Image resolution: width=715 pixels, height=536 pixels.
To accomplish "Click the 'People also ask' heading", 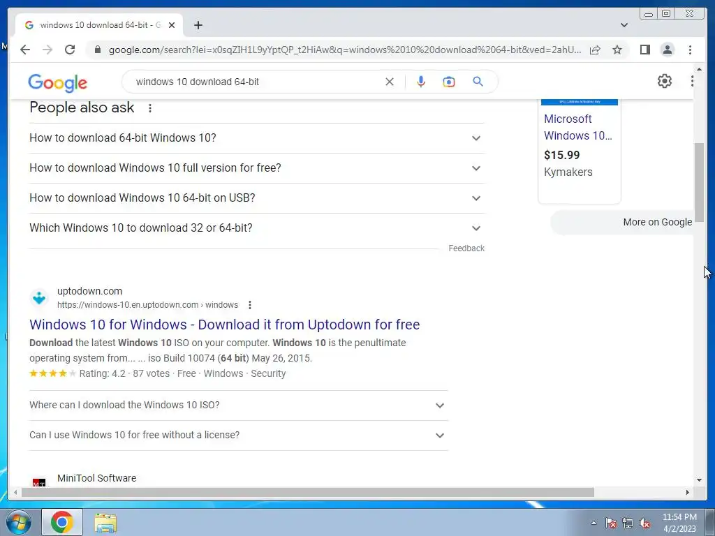I will pyautogui.click(x=82, y=107).
